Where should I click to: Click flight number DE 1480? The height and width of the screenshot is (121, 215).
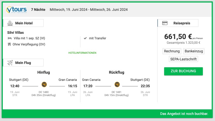(44, 92)
